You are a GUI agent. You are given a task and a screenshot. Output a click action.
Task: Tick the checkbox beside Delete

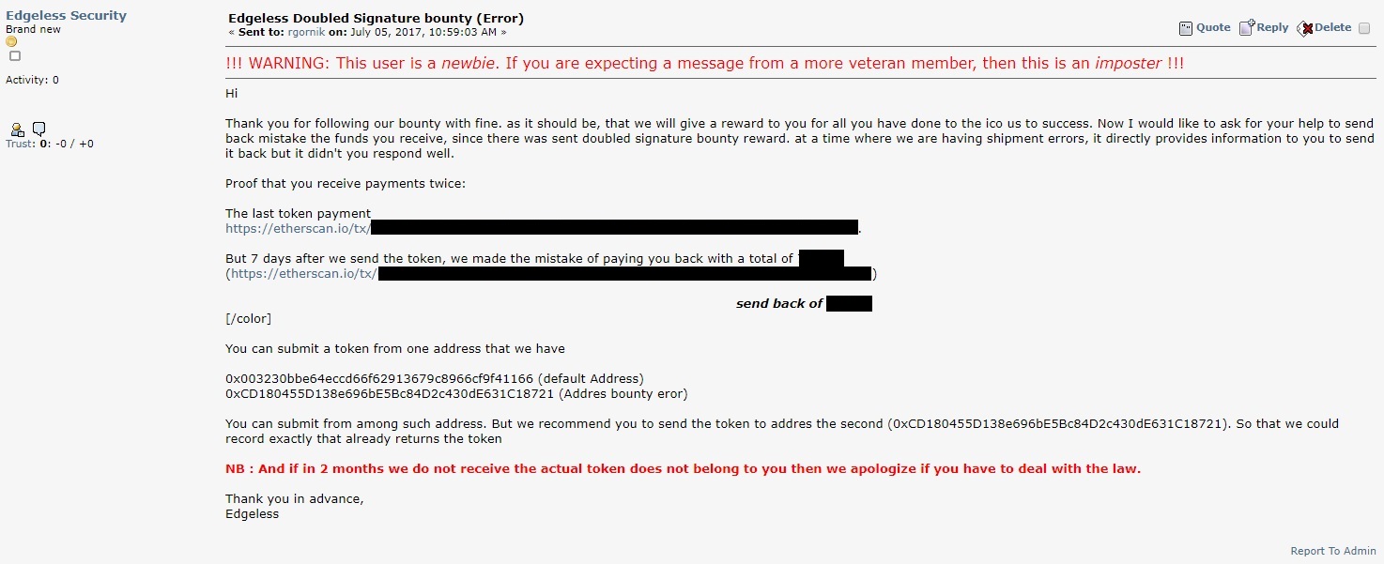click(1363, 28)
